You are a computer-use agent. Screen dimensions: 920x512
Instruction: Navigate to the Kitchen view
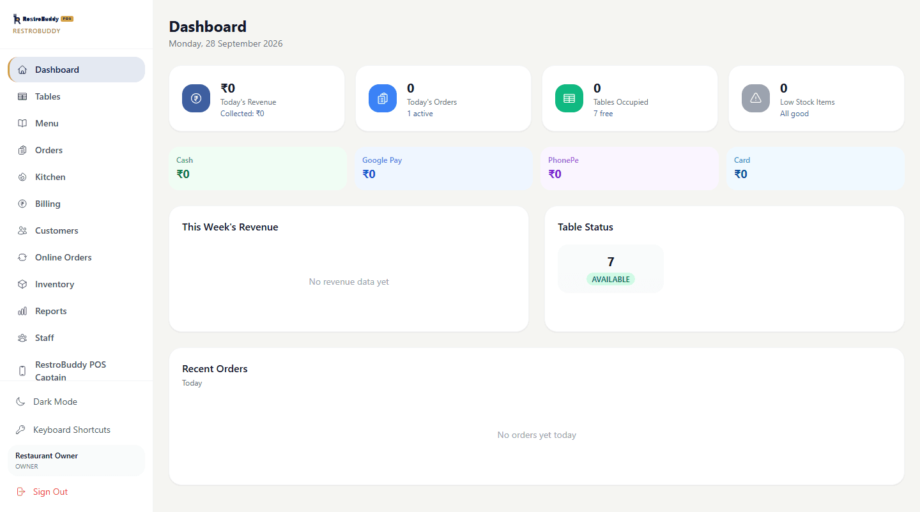point(76,177)
